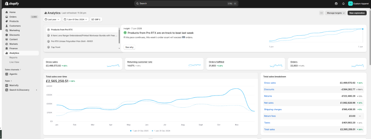Open the Gross sales link in breakdown

tap(270, 83)
